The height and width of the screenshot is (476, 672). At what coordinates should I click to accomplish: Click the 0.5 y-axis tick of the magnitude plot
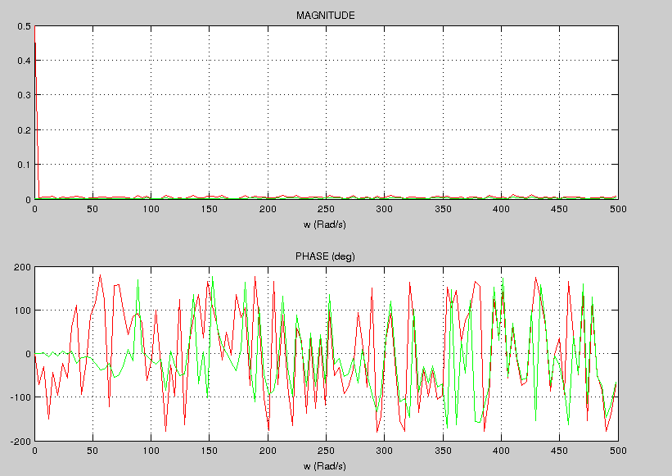[x=24, y=26]
